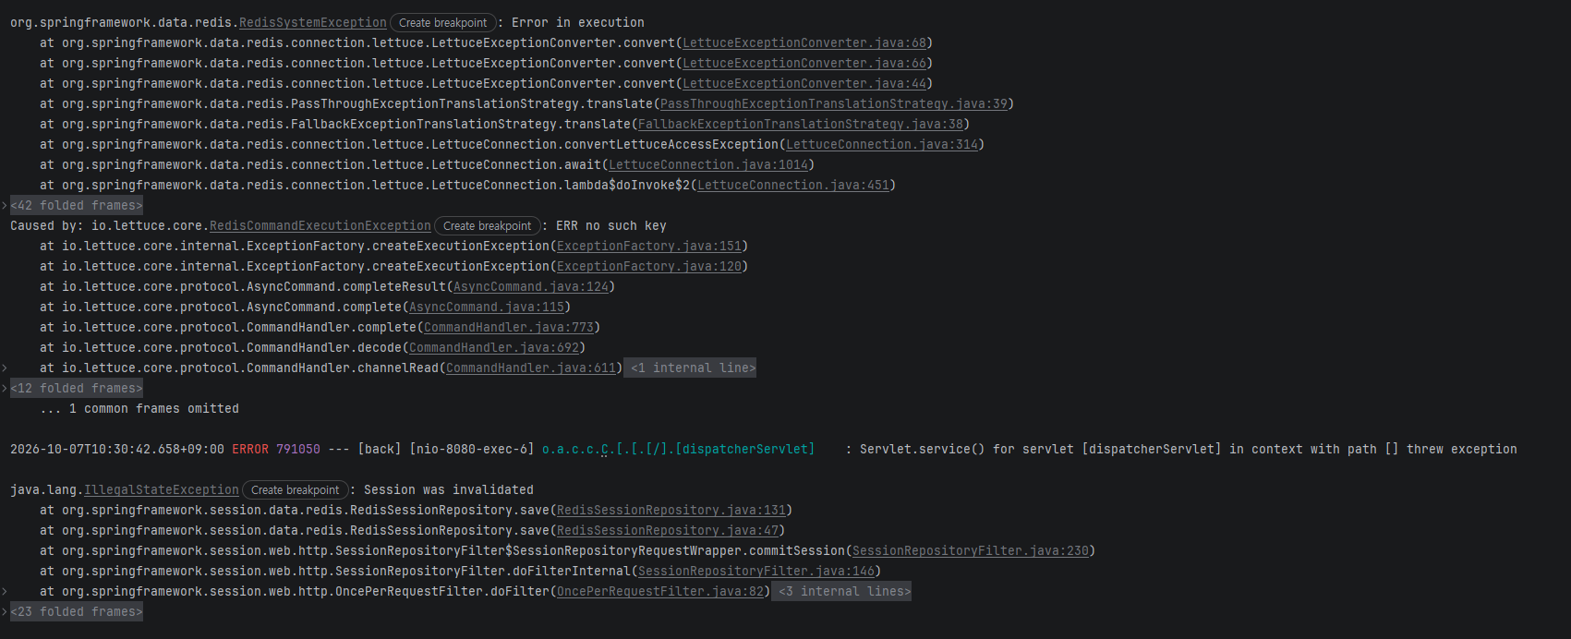The image size is (1571, 639).
Task: Click the IllegalStateException class link
Action: pyautogui.click(x=162, y=489)
